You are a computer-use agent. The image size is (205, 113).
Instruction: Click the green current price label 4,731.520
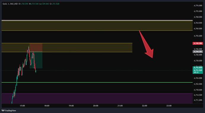tap(198, 70)
